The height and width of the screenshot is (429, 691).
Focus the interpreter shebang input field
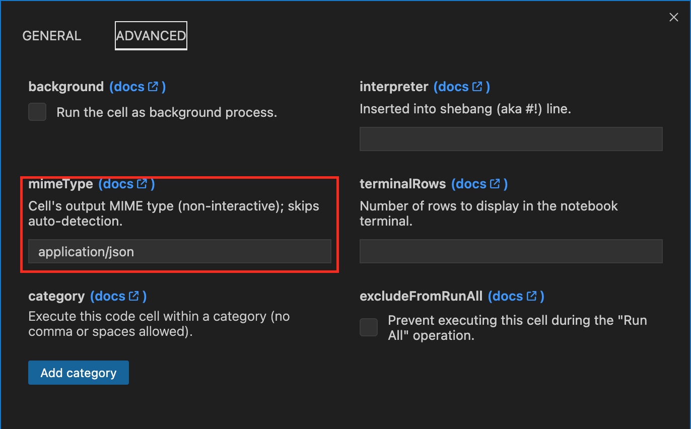(511, 139)
